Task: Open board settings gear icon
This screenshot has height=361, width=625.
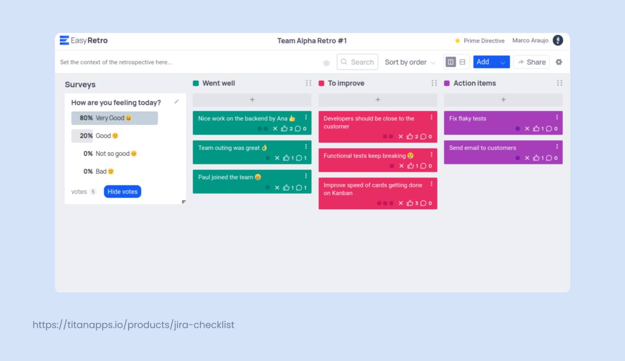Action: coord(559,62)
